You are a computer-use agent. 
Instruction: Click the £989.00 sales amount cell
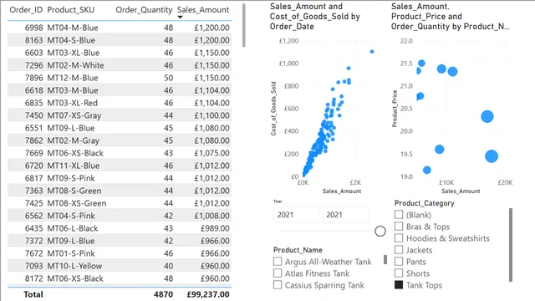point(215,228)
